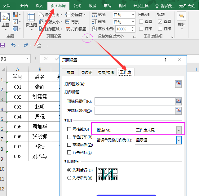
Task: Click the dialog help question mark
Action: [165, 60]
